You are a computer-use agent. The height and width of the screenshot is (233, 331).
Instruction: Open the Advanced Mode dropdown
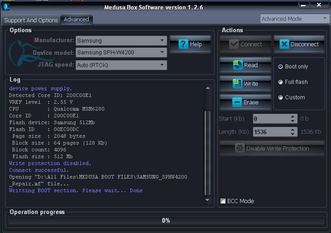[295, 19]
